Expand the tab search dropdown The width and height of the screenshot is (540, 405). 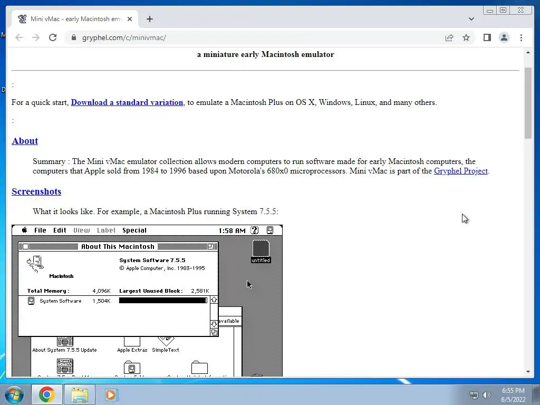coord(471,19)
